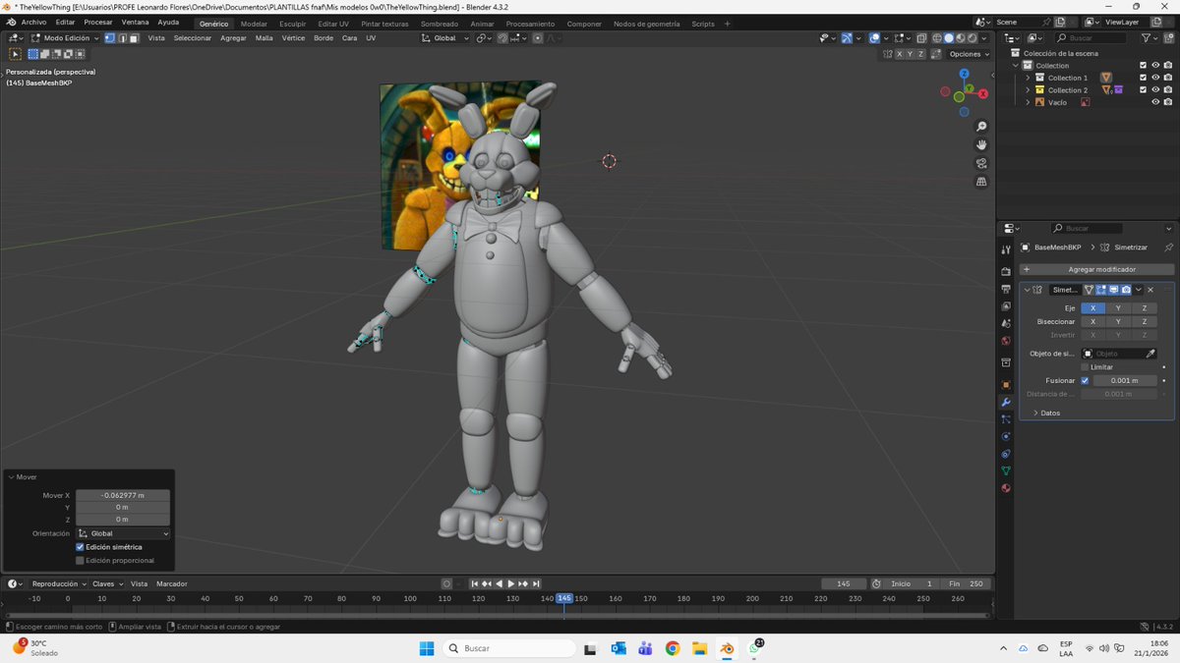Toggle camera view icon in viewport
Viewport: 1180px width, 663px height.
pyautogui.click(x=981, y=163)
